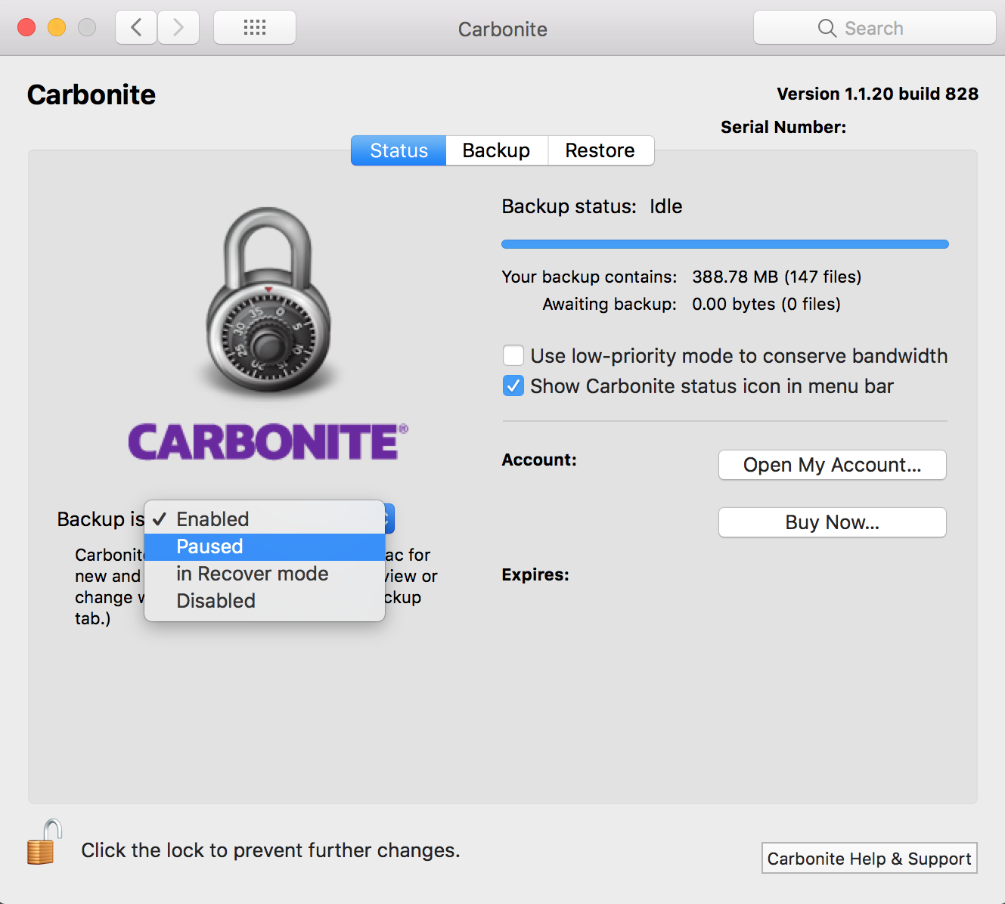Image resolution: width=1005 pixels, height=904 pixels.
Task: Enable low-priority mode to conserve bandwidth
Action: click(513, 355)
